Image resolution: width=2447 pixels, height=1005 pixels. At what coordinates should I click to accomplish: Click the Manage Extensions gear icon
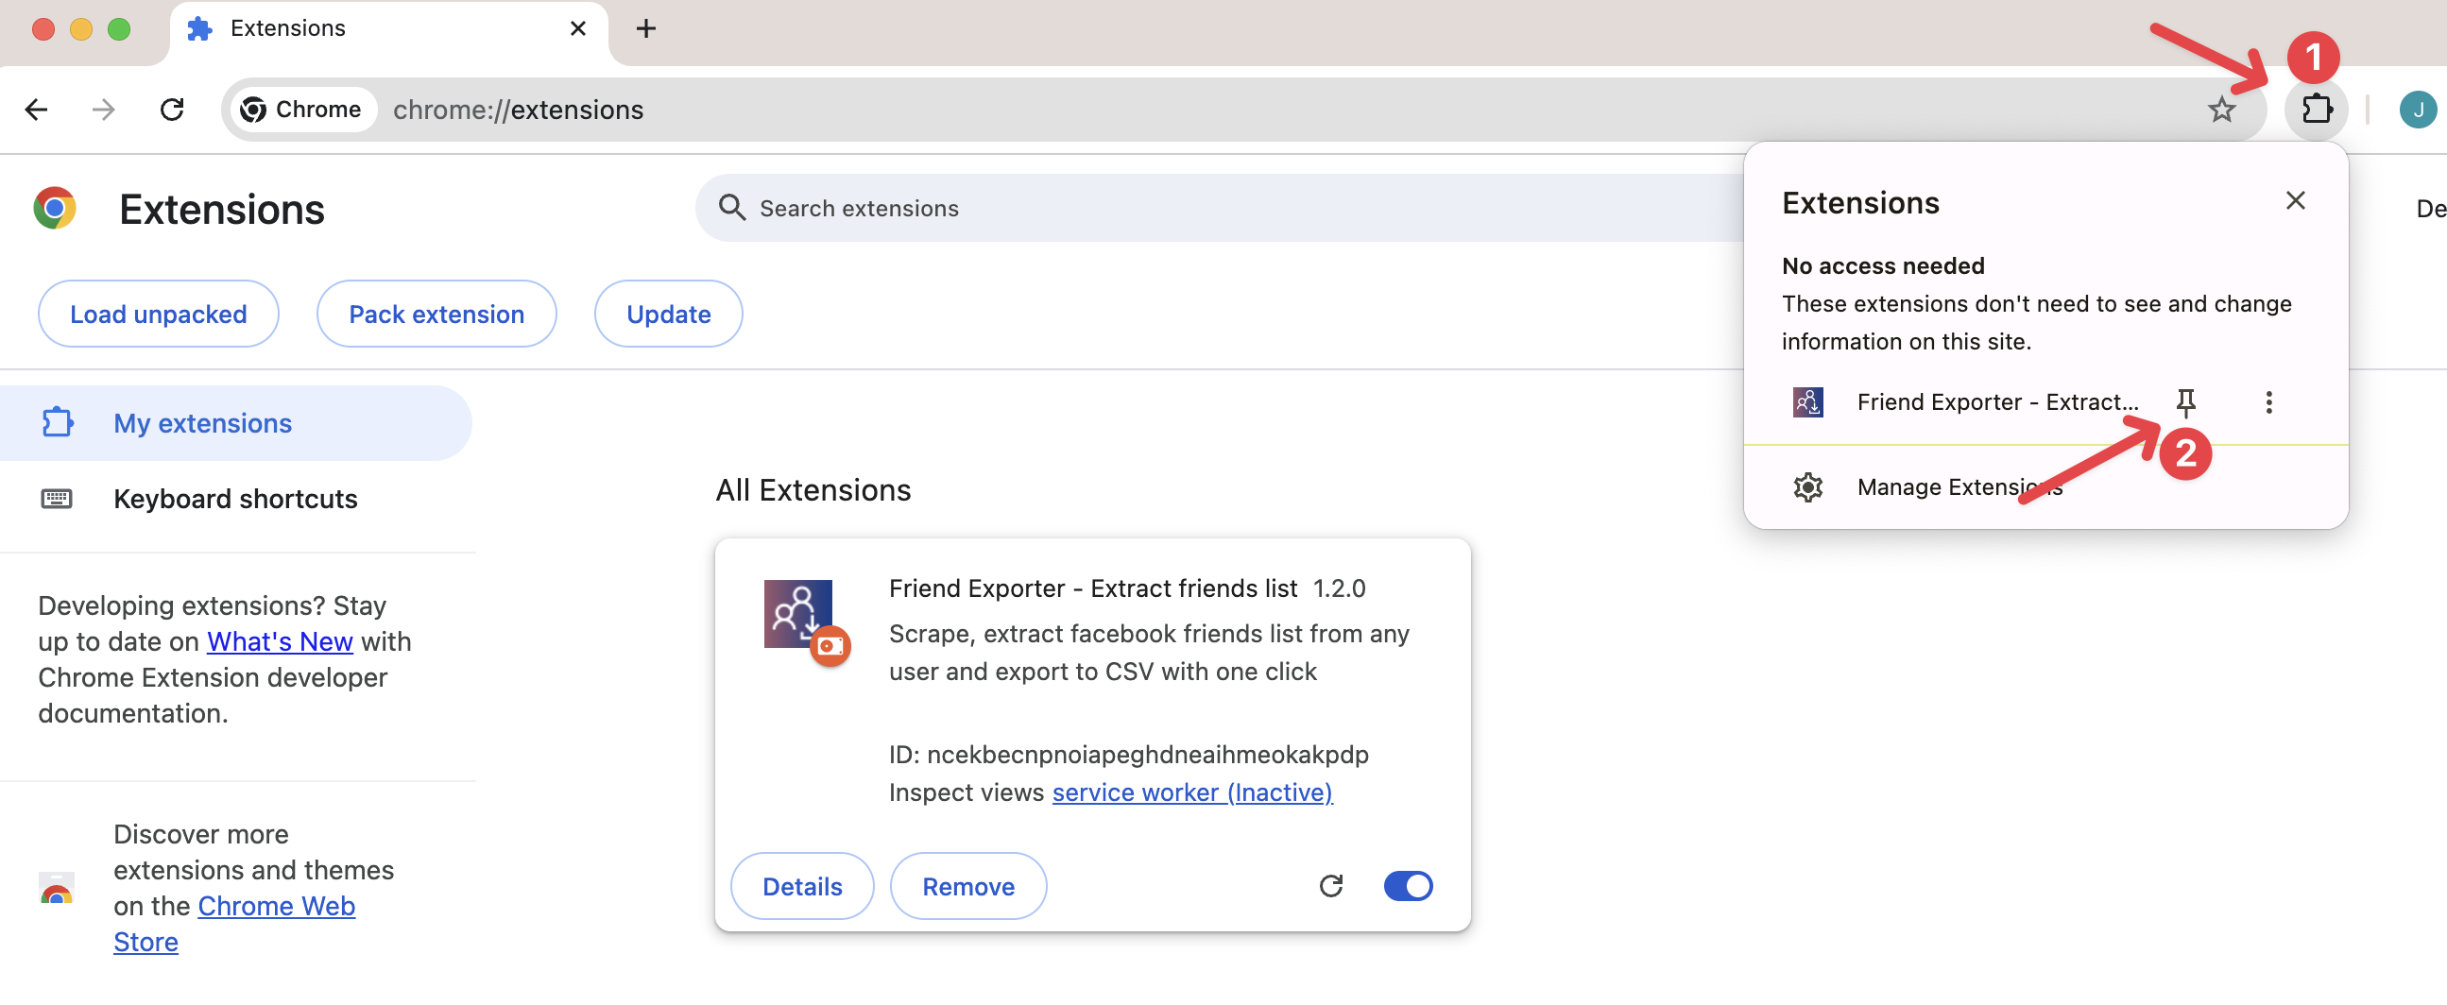[1807, 487]
